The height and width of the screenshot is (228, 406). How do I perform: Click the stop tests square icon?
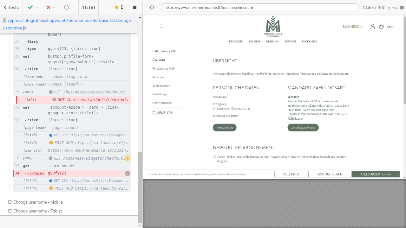click(x=134, y=7)
